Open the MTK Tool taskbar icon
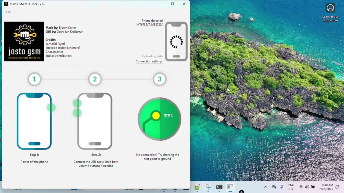 click(230, 187)
